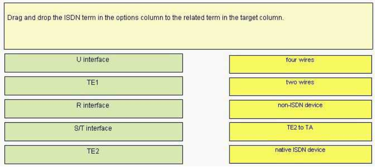This screenshot has height=168, width=378.
Task: Choose the S/T interface option box
Action: 94,132
